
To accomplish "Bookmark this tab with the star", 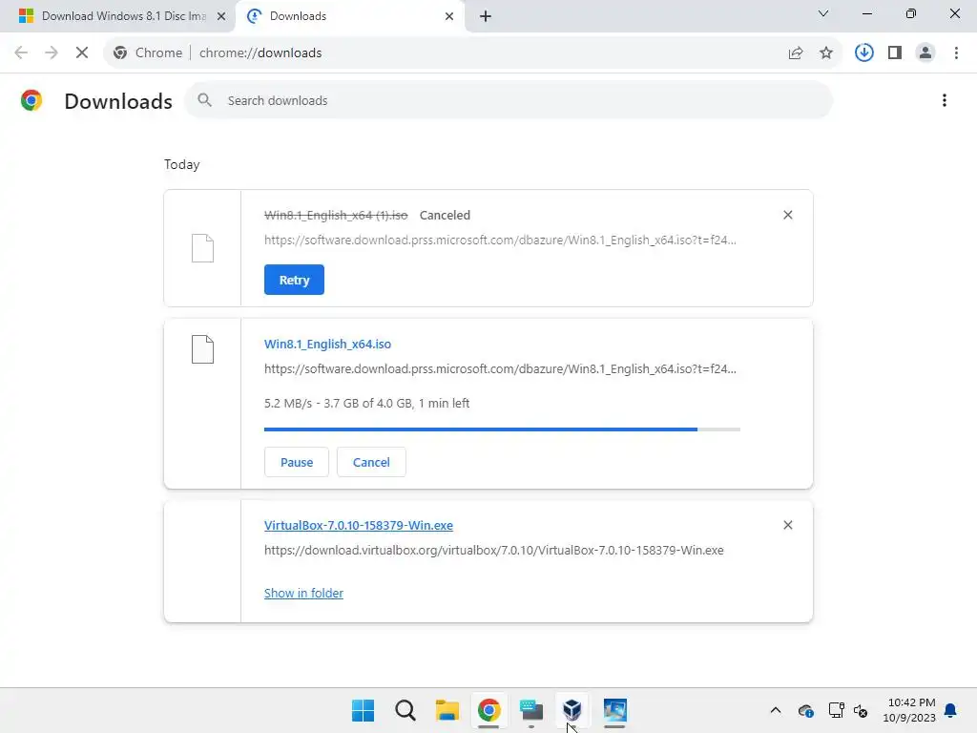I will coord(826,53).
